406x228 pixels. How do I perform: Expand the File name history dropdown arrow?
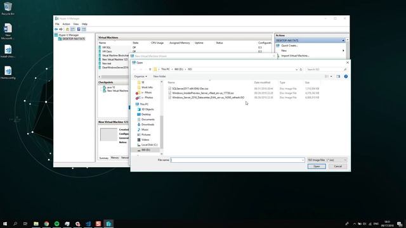[x=303, y=160]
